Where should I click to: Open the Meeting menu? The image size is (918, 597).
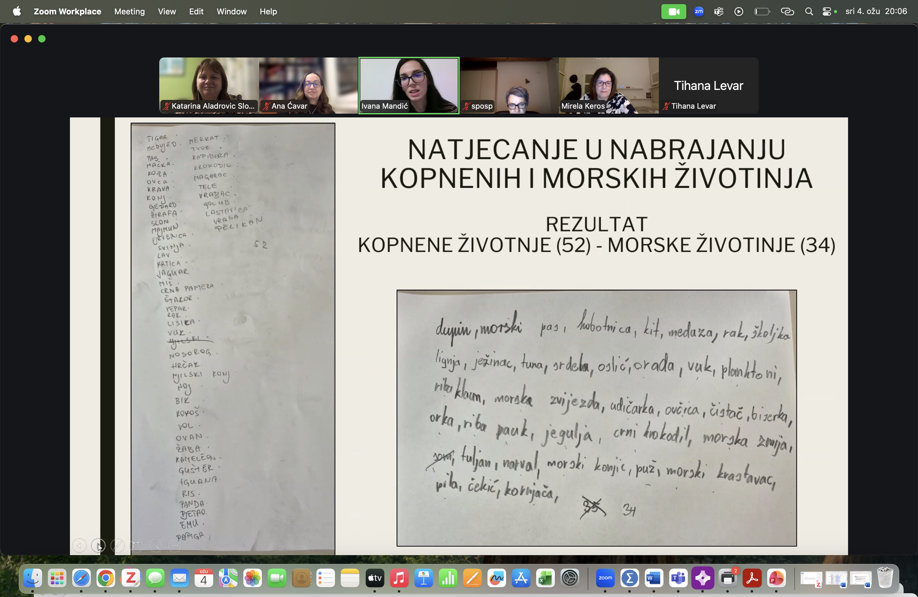[x=130, y=12]
